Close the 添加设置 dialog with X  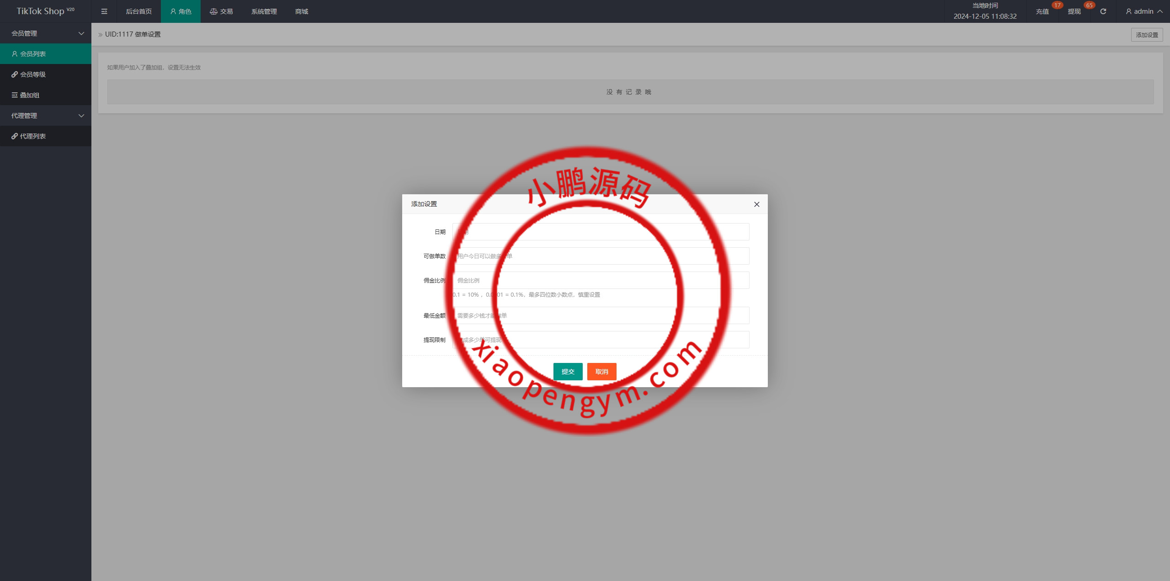point(756,204)
